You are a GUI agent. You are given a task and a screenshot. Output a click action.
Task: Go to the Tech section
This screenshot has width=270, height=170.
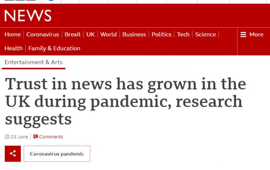tap(183, 34)
